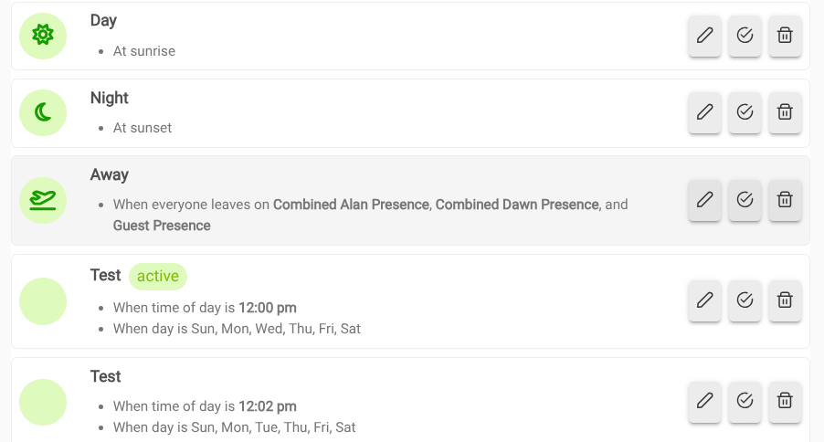Click the green sun icon for Day
824x442 pixels.
[43, 36]
